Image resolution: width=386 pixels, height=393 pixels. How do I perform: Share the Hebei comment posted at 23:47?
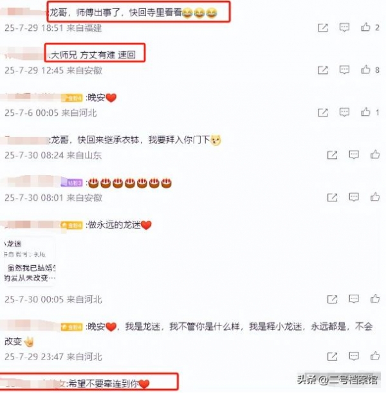(332, 356)
